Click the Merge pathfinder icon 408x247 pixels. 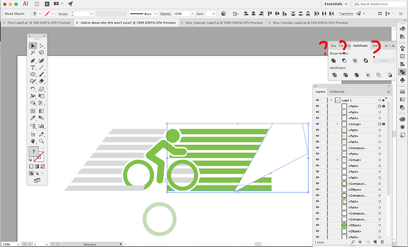357,75
